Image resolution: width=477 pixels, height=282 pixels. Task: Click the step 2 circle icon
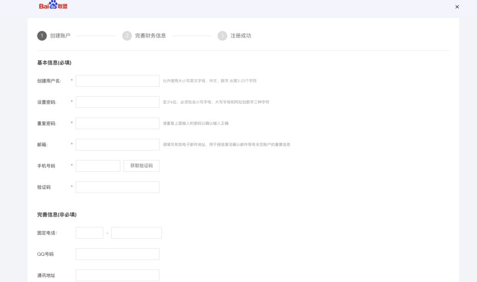pos(127,36)
